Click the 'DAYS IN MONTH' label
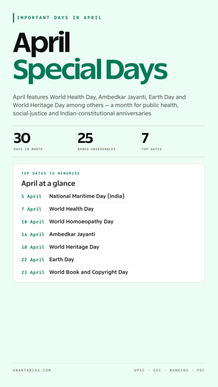This screenshot has height=387, width=218. click(28, 149)
